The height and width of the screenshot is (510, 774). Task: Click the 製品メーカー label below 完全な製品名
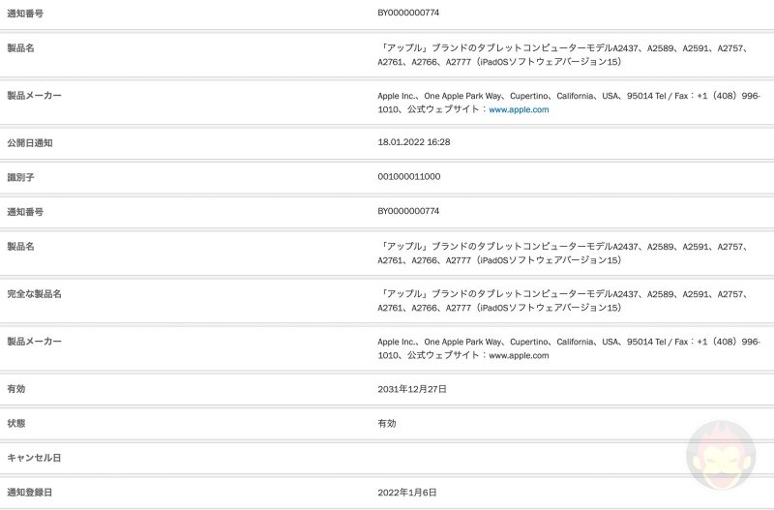tap(34, 342)
